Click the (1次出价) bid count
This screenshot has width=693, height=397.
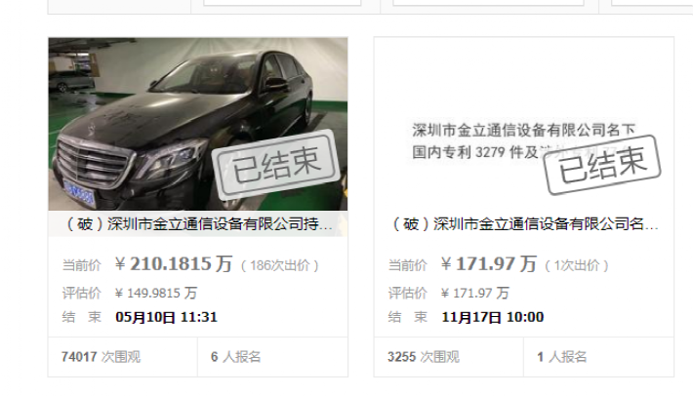pos(577,265)
